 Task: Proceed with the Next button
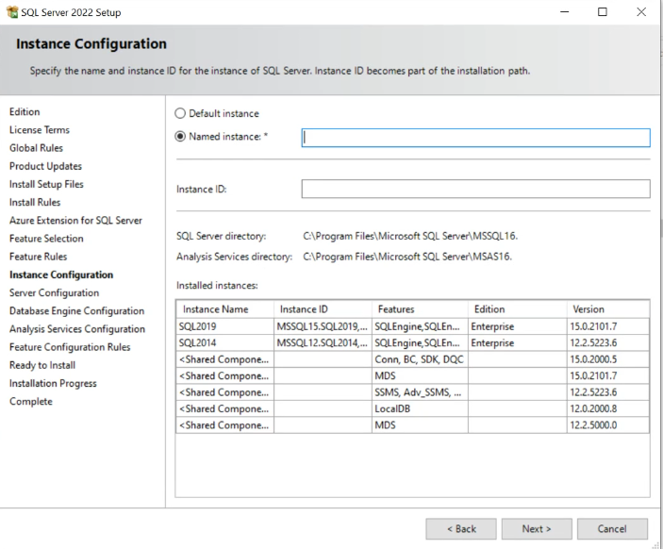pyautogui.click(x=537, y=528)
